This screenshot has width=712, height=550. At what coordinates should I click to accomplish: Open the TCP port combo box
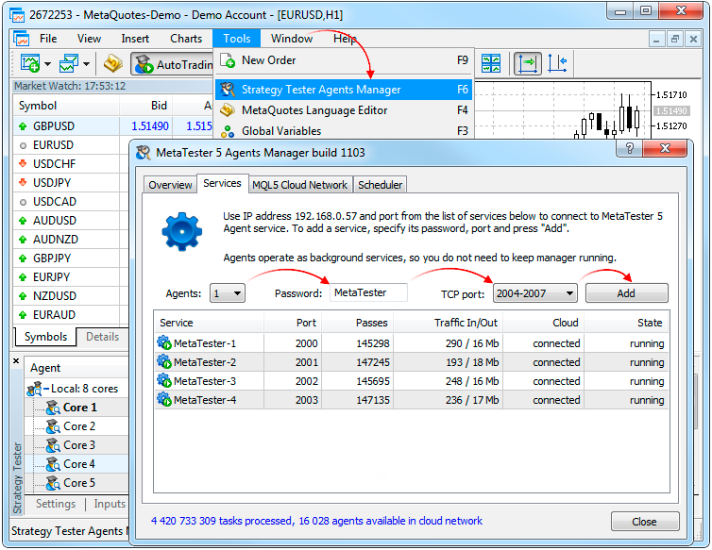click(534, 293)
